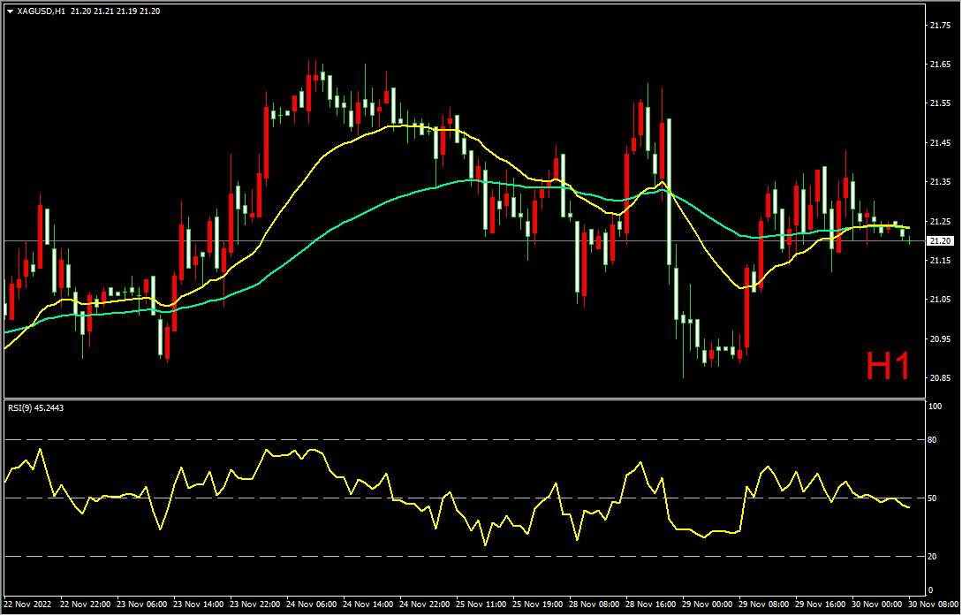
Task: Click the RSI scale level 80
Action: (934, 440)
